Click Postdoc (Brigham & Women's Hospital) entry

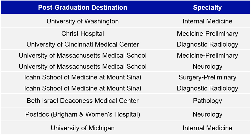coord(83,114)
